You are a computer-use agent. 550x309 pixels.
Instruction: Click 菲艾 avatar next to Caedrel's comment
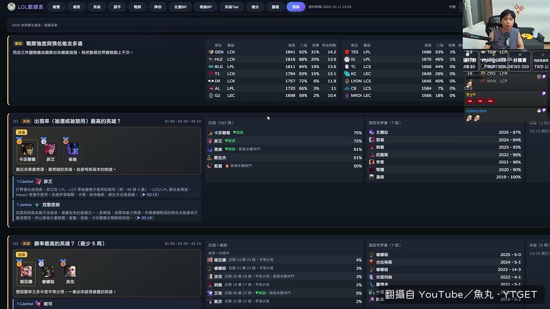click(38, 182)
